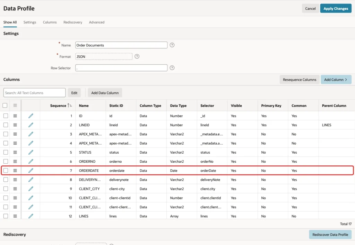Viewport: 355px width, 245px height.
Task: Edit the LINES column via pencil
Action: (31, 216)
